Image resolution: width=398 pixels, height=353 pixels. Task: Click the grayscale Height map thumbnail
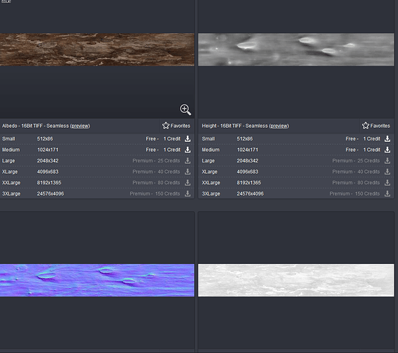click(x=296, y=49)
